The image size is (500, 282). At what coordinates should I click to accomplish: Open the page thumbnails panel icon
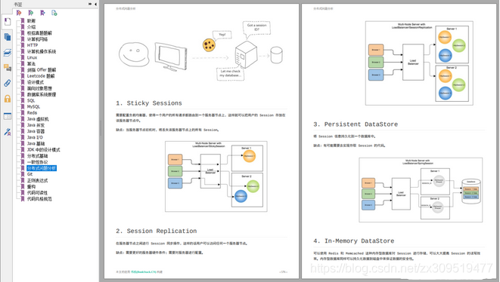8,37
